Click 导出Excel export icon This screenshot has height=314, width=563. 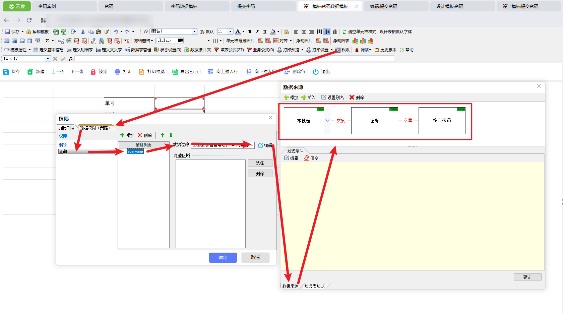click(186, 72)
